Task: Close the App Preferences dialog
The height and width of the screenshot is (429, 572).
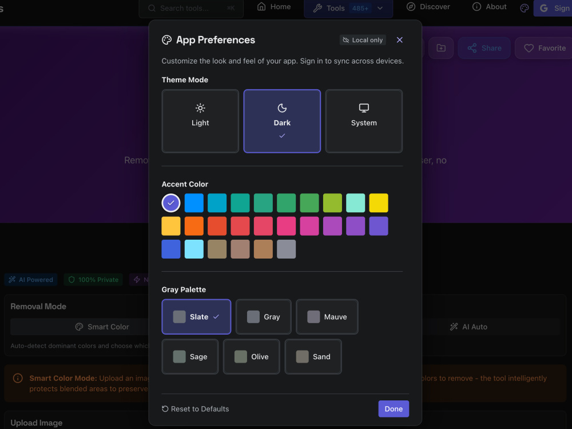Action: click(399, 40)
